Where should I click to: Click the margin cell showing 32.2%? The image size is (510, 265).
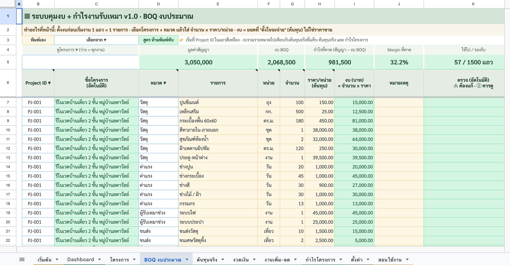pyautogui.click(x=399, y=62)
